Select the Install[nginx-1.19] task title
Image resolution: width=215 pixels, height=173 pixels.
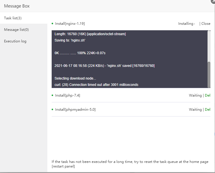(70, 24)
